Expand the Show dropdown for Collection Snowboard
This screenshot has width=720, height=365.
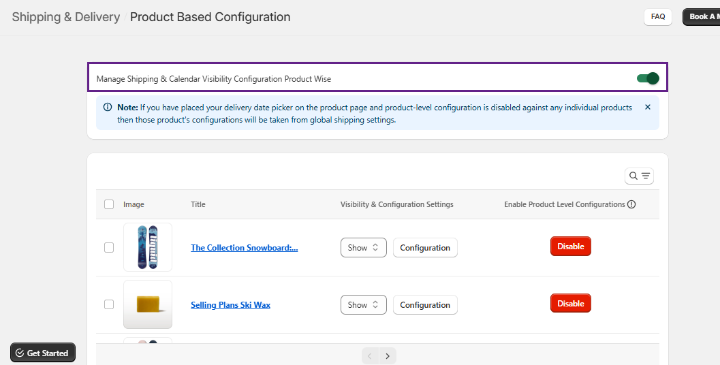coord(363,248)
